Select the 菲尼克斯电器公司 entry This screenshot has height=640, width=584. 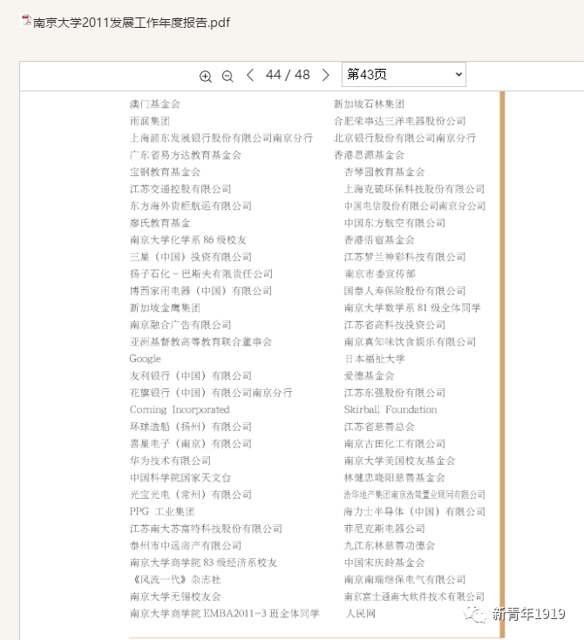(x=384, y=529)
